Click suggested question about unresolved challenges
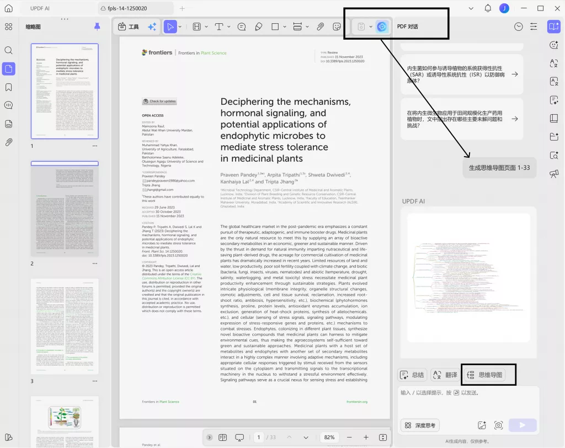565x448 pixels. (462, 119)
